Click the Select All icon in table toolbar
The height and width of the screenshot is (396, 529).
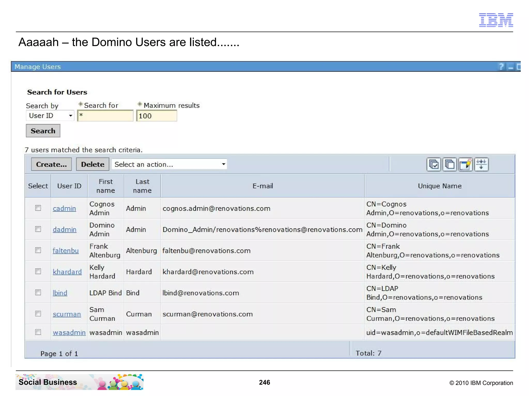434,164
